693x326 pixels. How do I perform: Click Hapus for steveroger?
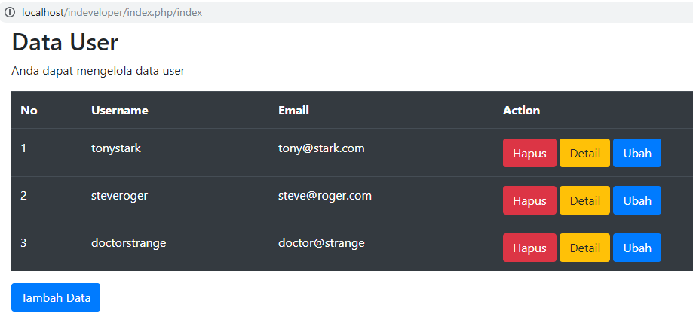pyautogui.click(x=529, y=200)
